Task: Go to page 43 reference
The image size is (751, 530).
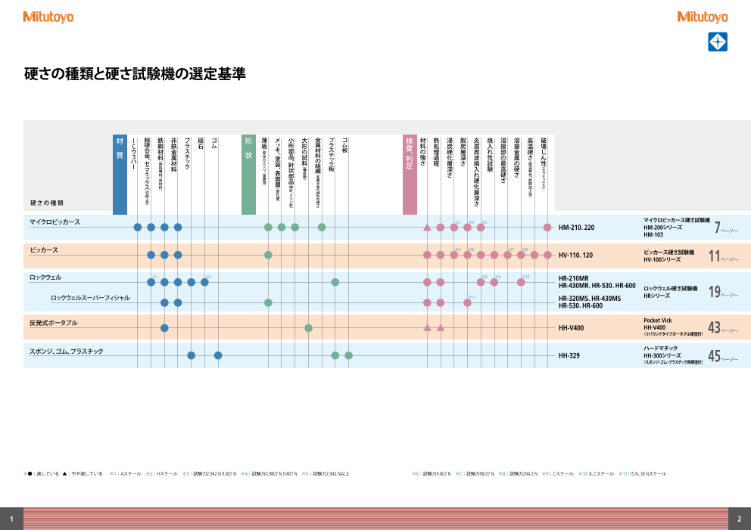Action: point(723,327)
